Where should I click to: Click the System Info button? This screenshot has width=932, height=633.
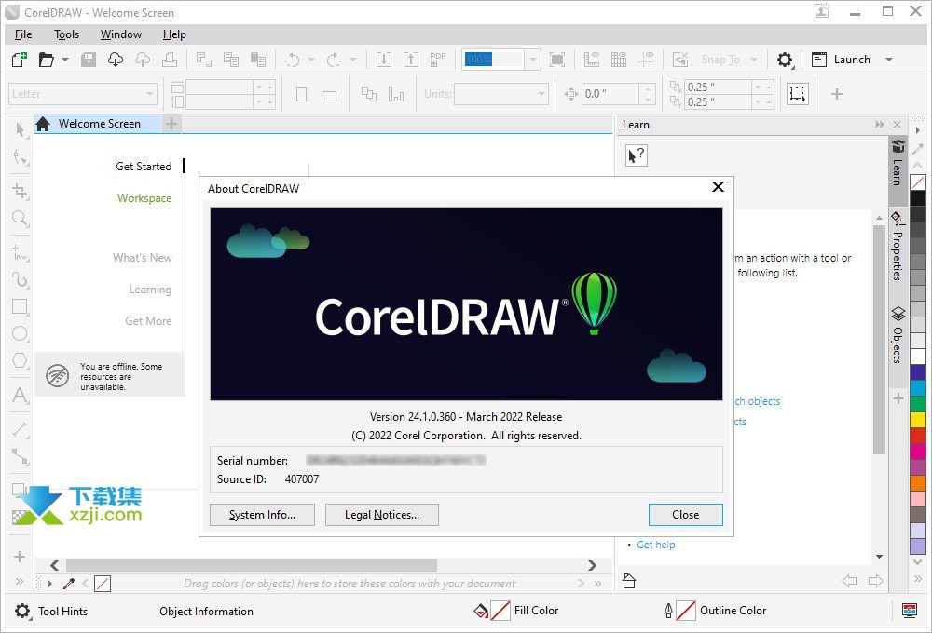pyautogui.click(x=262, y=515)
